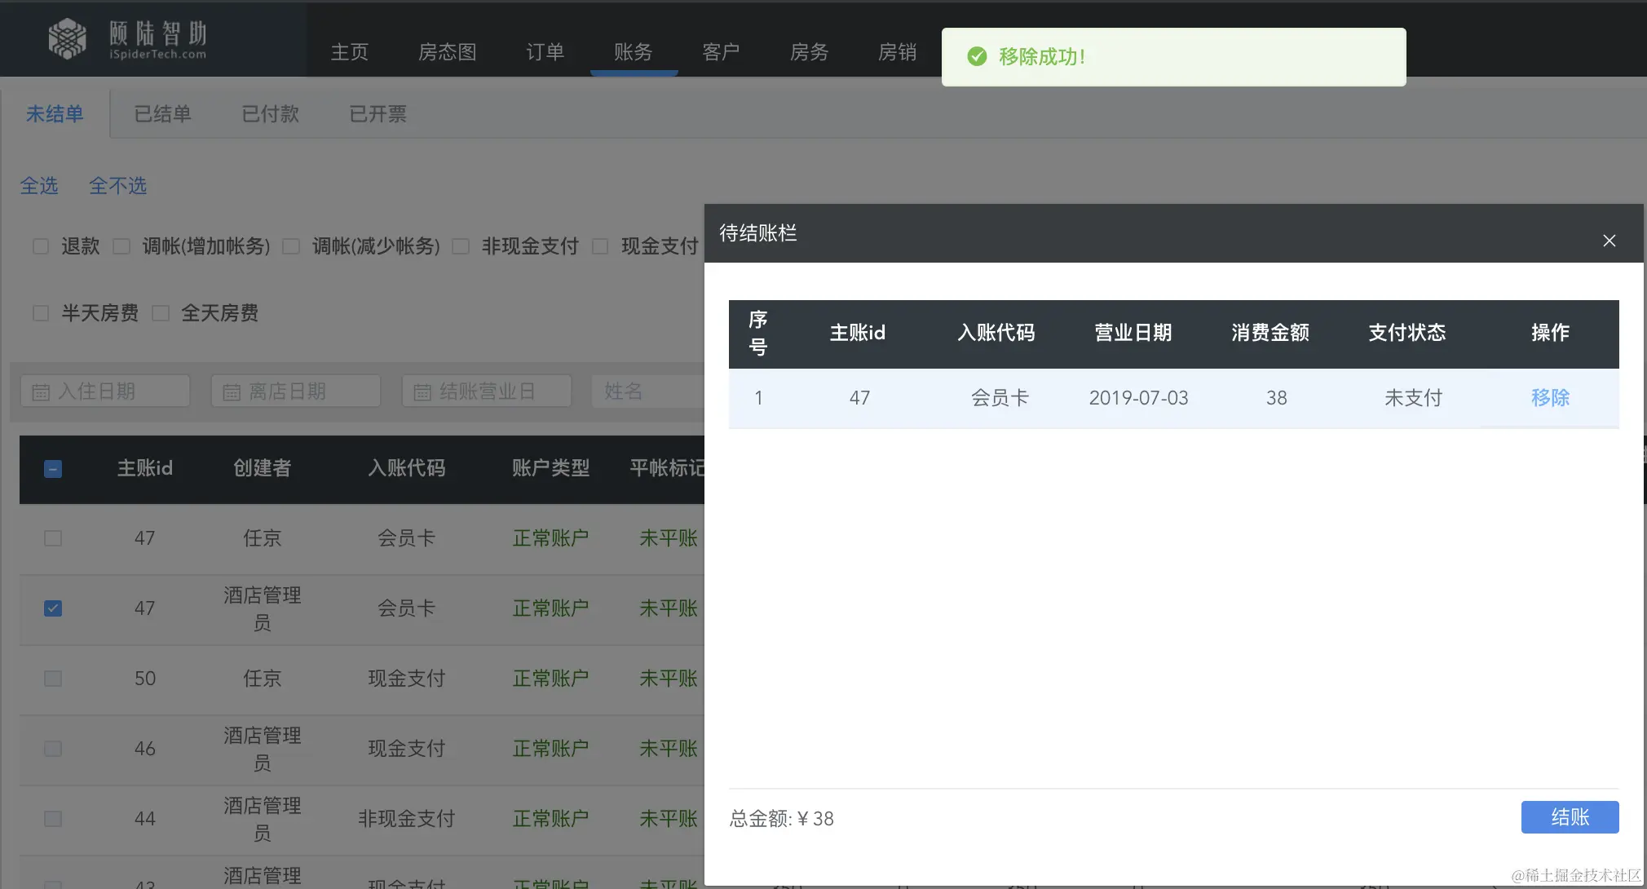
Task: Click calendar icon in 入住日期 field
Action: pos(41,392)
